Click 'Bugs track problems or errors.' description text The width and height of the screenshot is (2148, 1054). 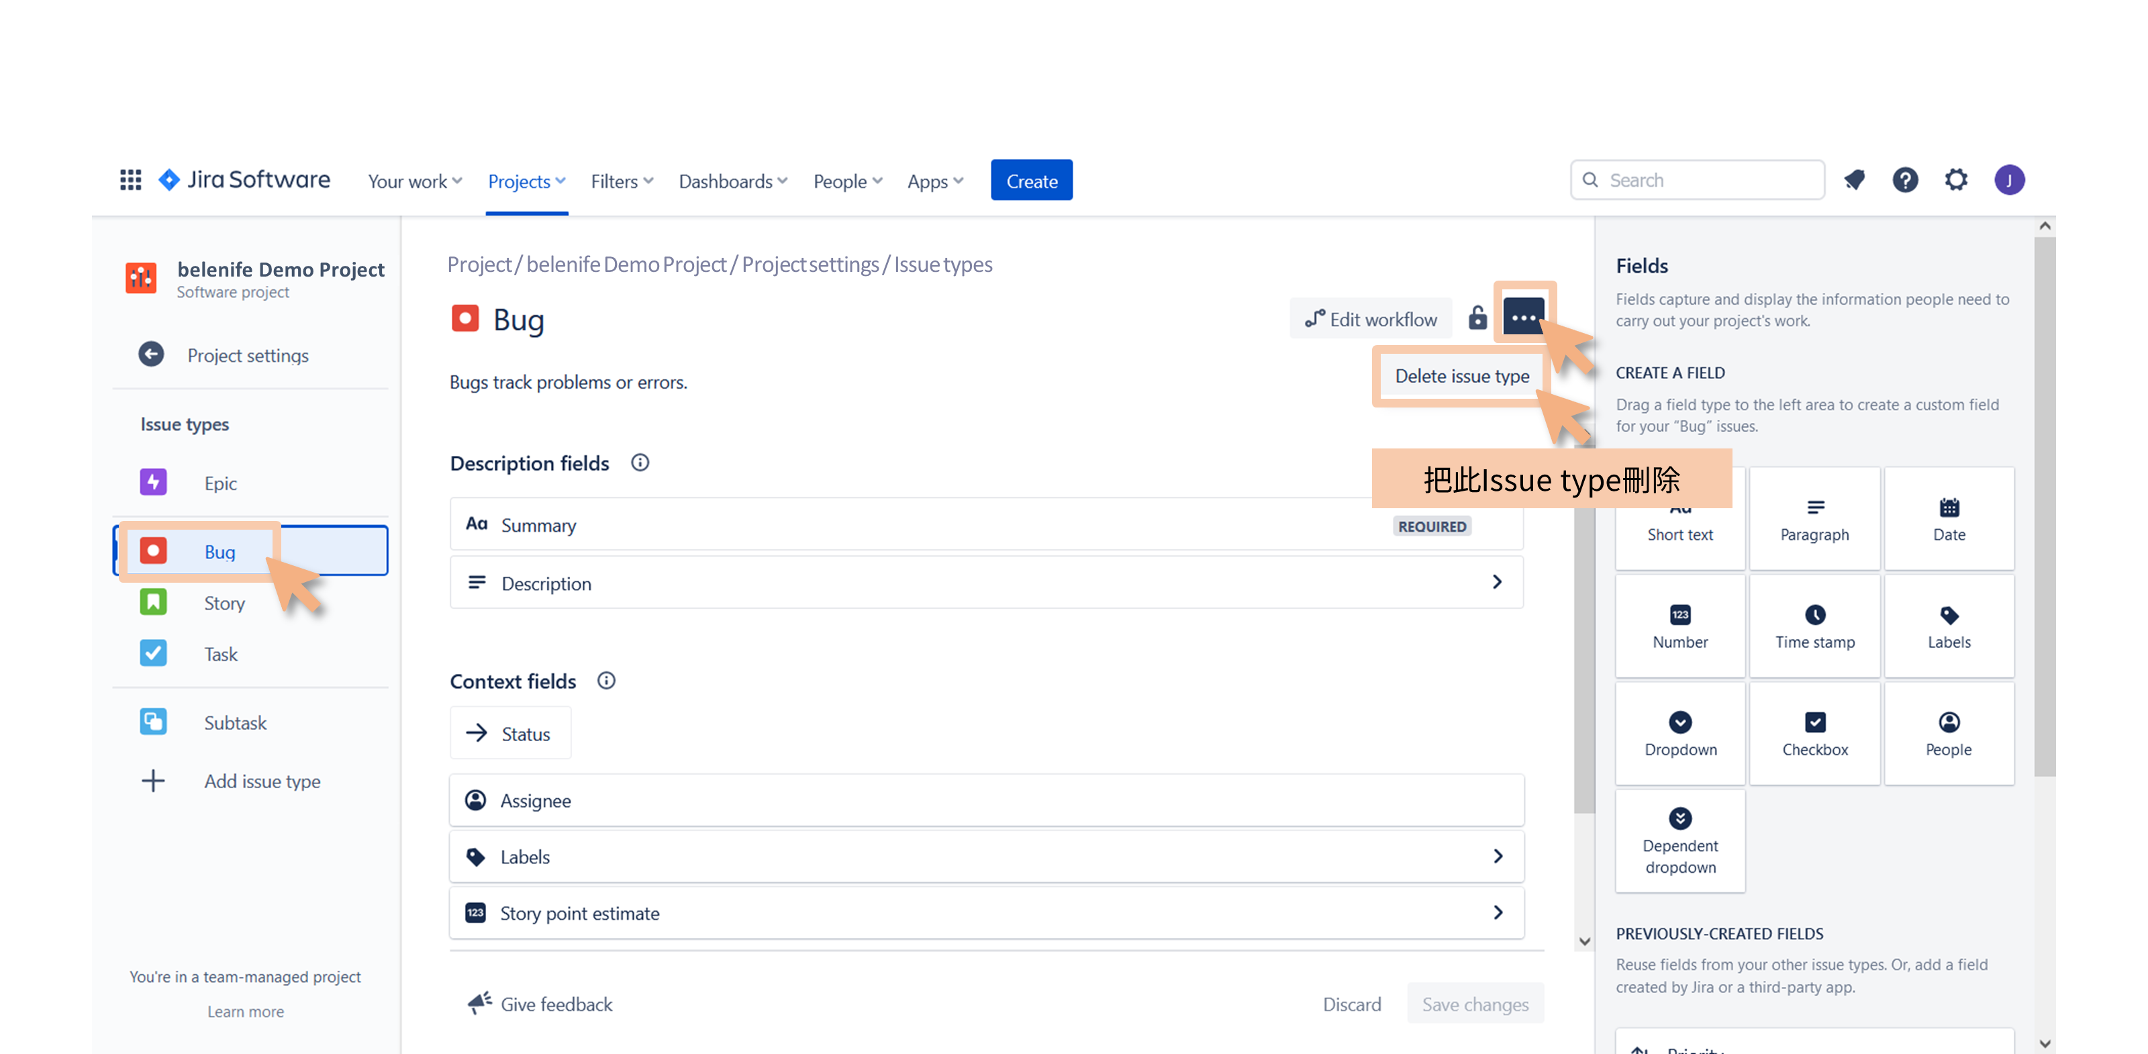[x=568, y=382]
